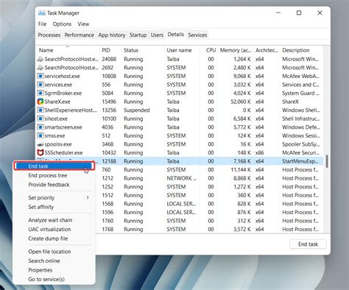
Task: Open the View menu
Action: tap(83, 24)
